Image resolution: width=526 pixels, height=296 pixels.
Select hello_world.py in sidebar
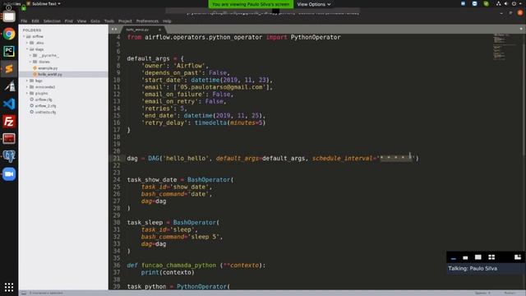point(49,74)
